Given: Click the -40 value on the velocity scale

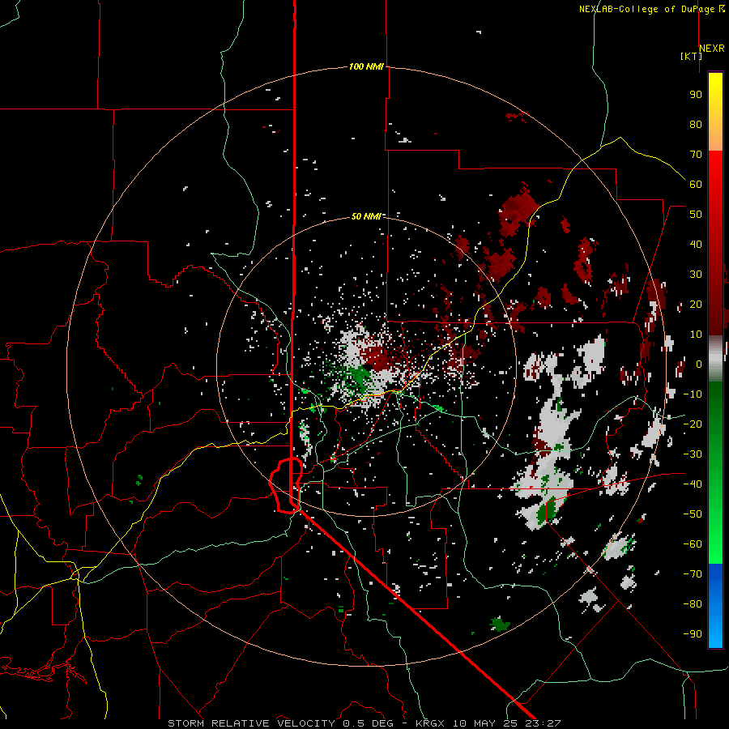Looking at the screenshot, I should [x=693, y=484].
